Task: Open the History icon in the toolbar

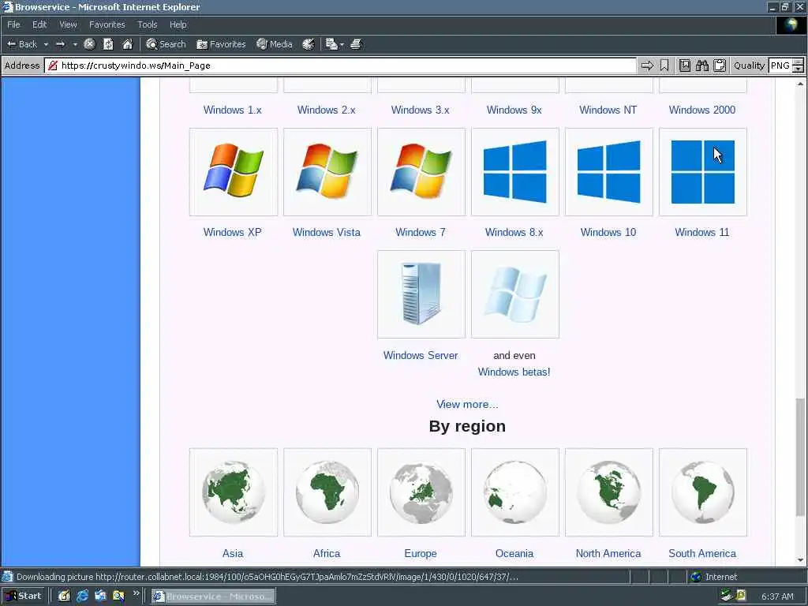Action: 309,44
